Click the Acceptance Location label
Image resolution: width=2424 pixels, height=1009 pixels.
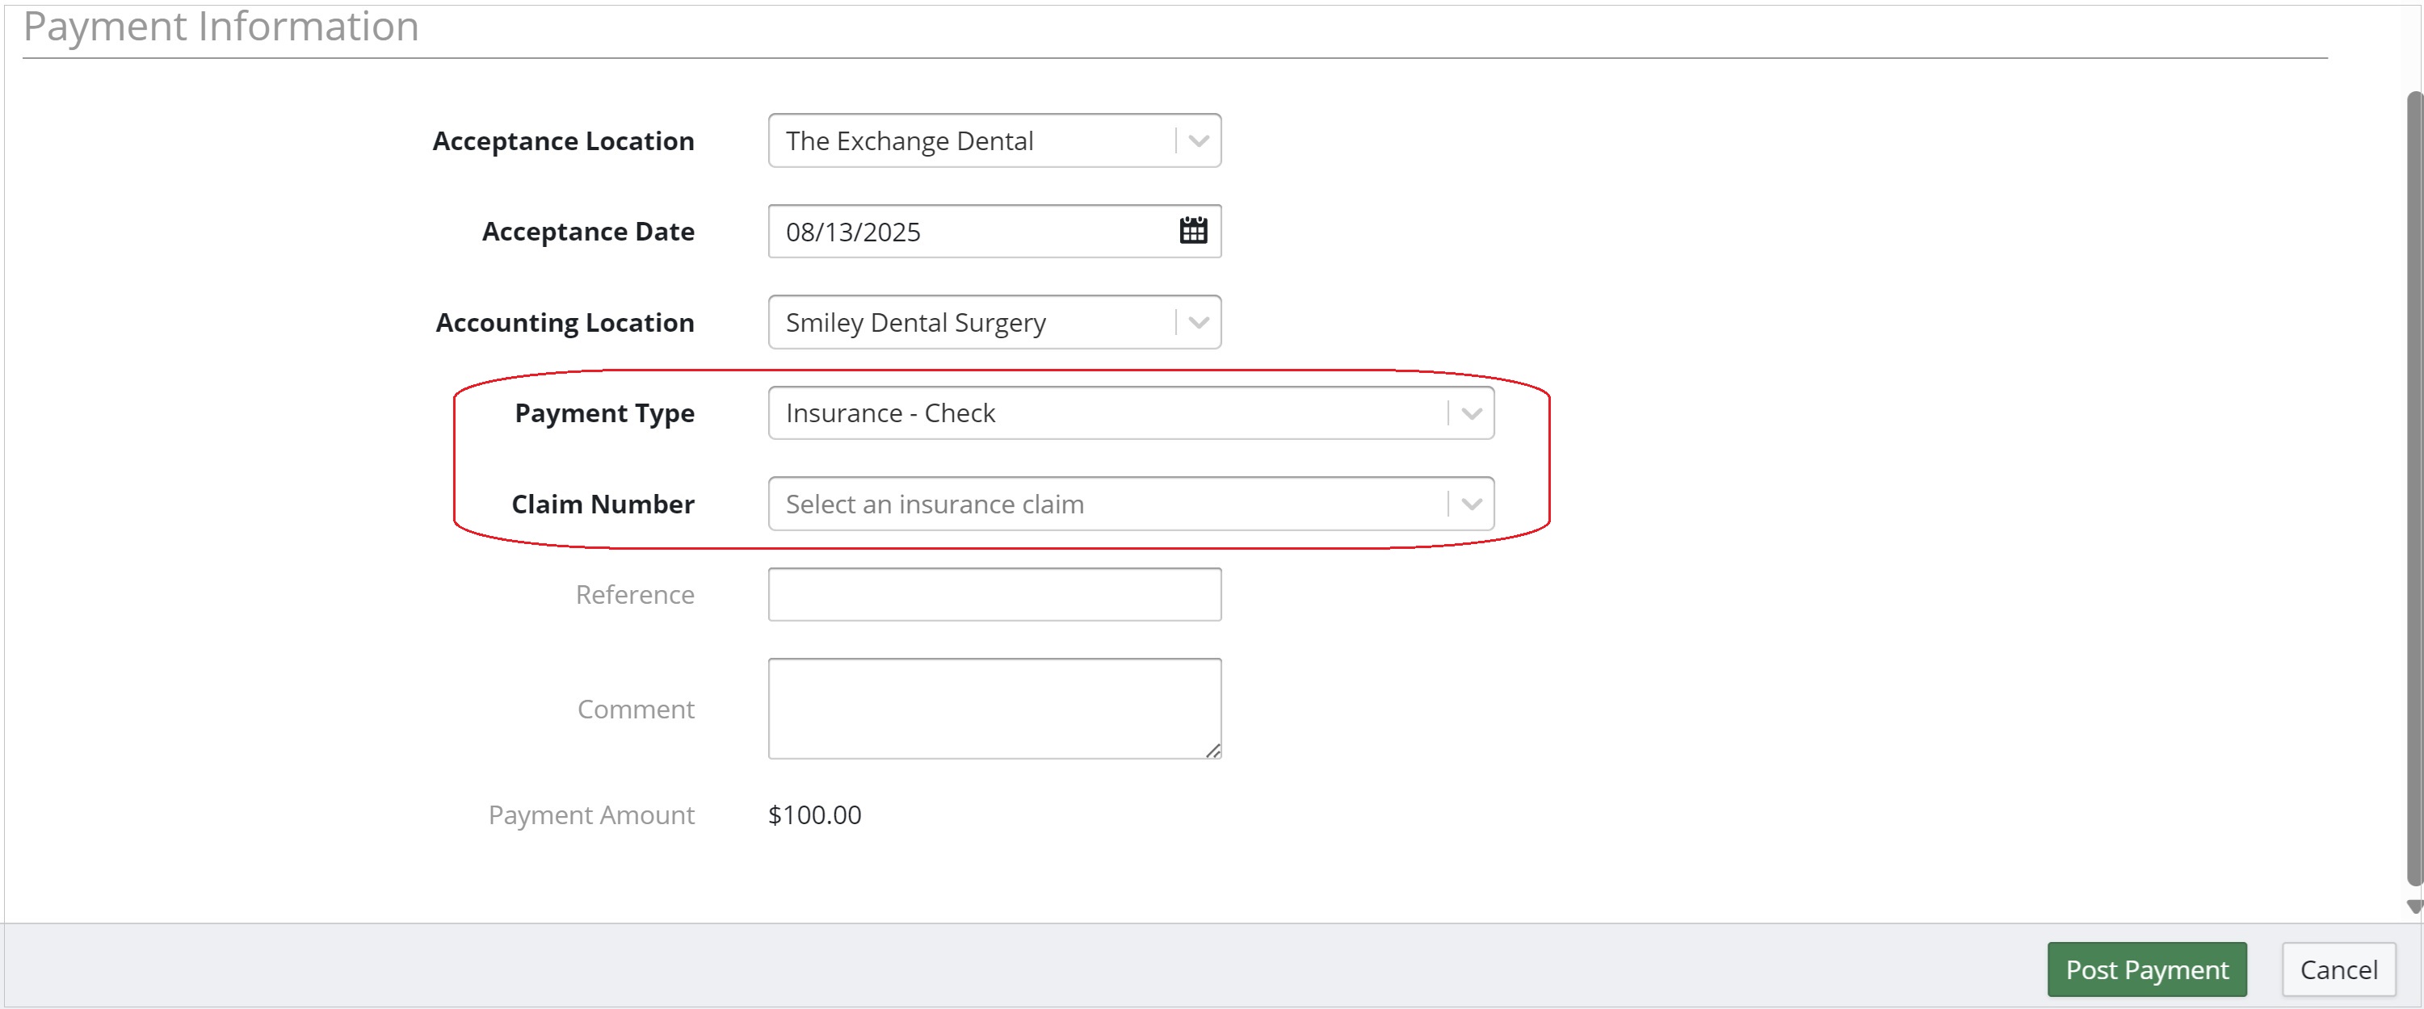tap(563, 141)
